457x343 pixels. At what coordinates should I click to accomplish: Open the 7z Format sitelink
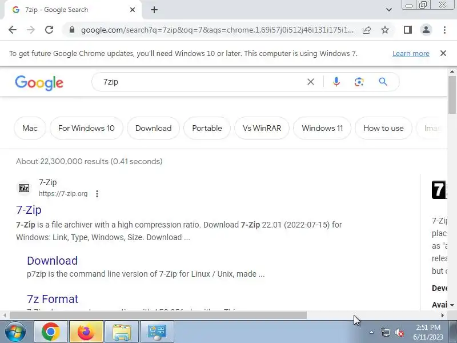click(x=53, y=299)
